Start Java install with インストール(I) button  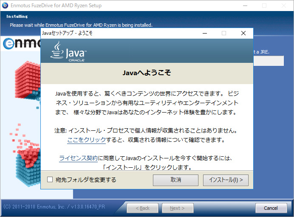pos(226,180)
